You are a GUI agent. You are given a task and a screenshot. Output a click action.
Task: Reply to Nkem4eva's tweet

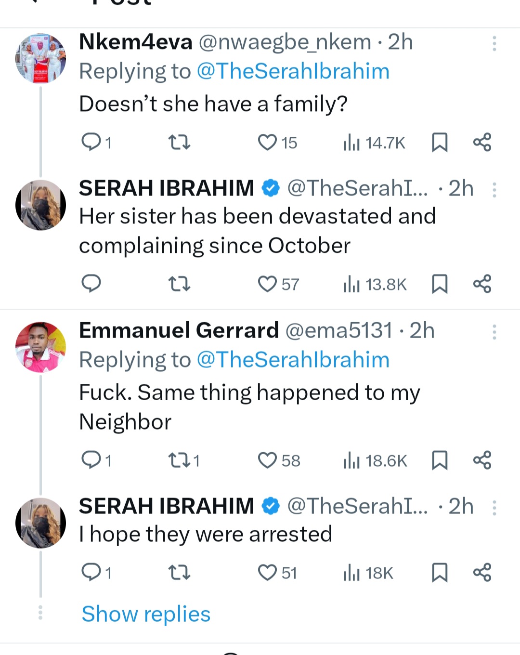click(91, 143)
